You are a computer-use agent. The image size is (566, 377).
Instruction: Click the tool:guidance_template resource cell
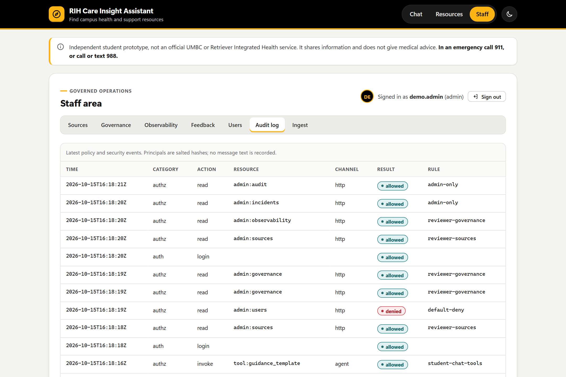pos(267,363)
